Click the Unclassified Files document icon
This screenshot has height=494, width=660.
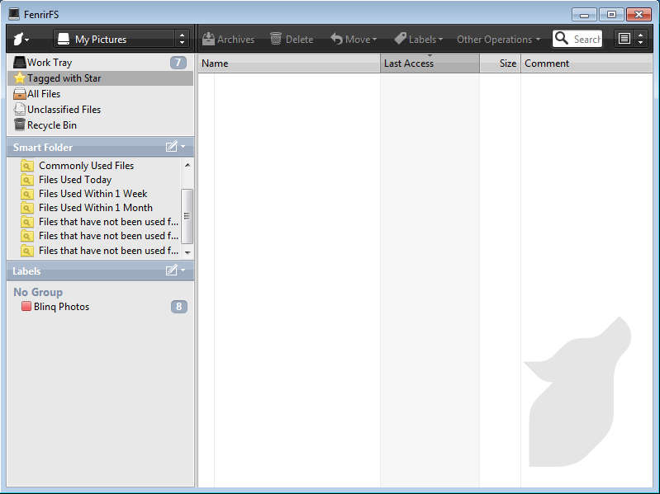tap(19, 109)
